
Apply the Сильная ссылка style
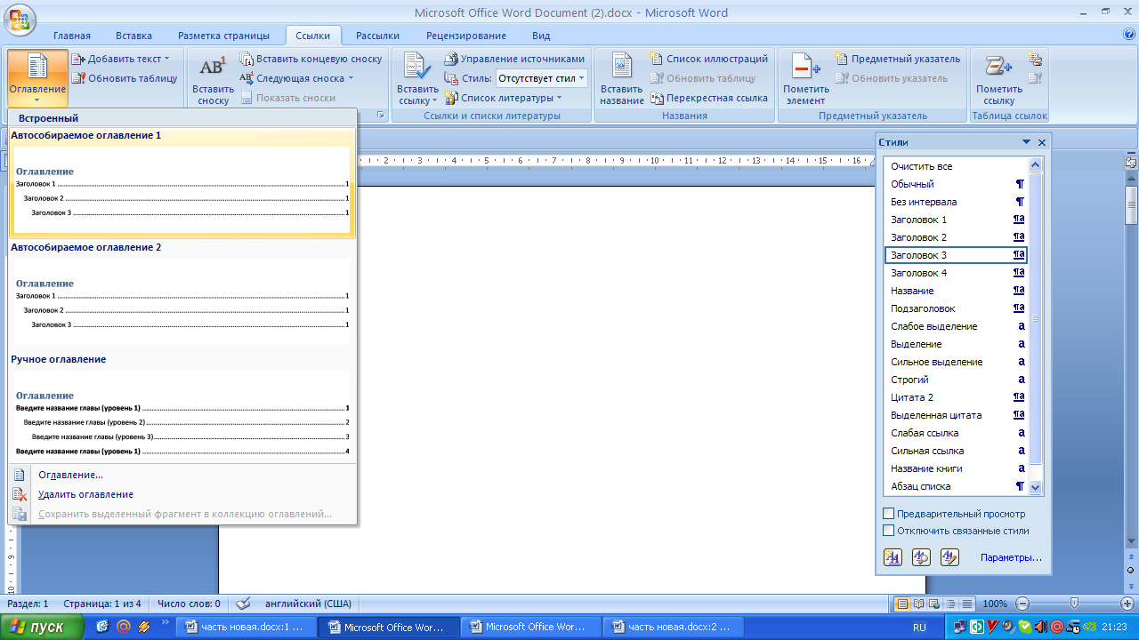click(957, 451)
